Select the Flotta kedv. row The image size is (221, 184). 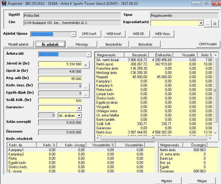[x=154, y=90]
